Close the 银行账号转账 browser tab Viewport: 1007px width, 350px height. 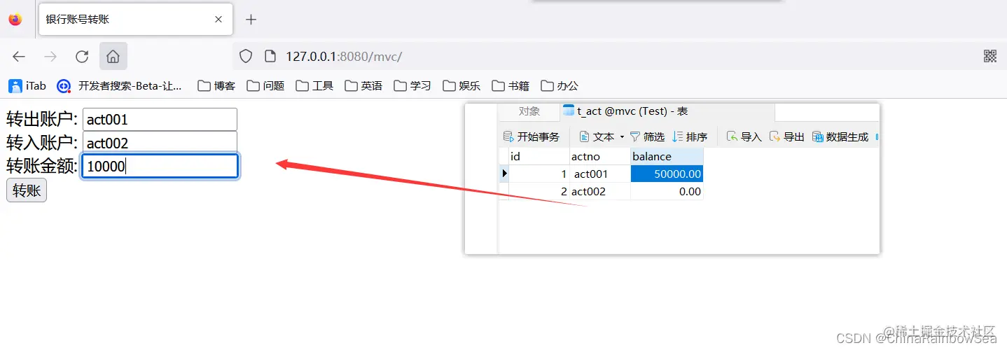pyautogui.click(x=218, y=20)
